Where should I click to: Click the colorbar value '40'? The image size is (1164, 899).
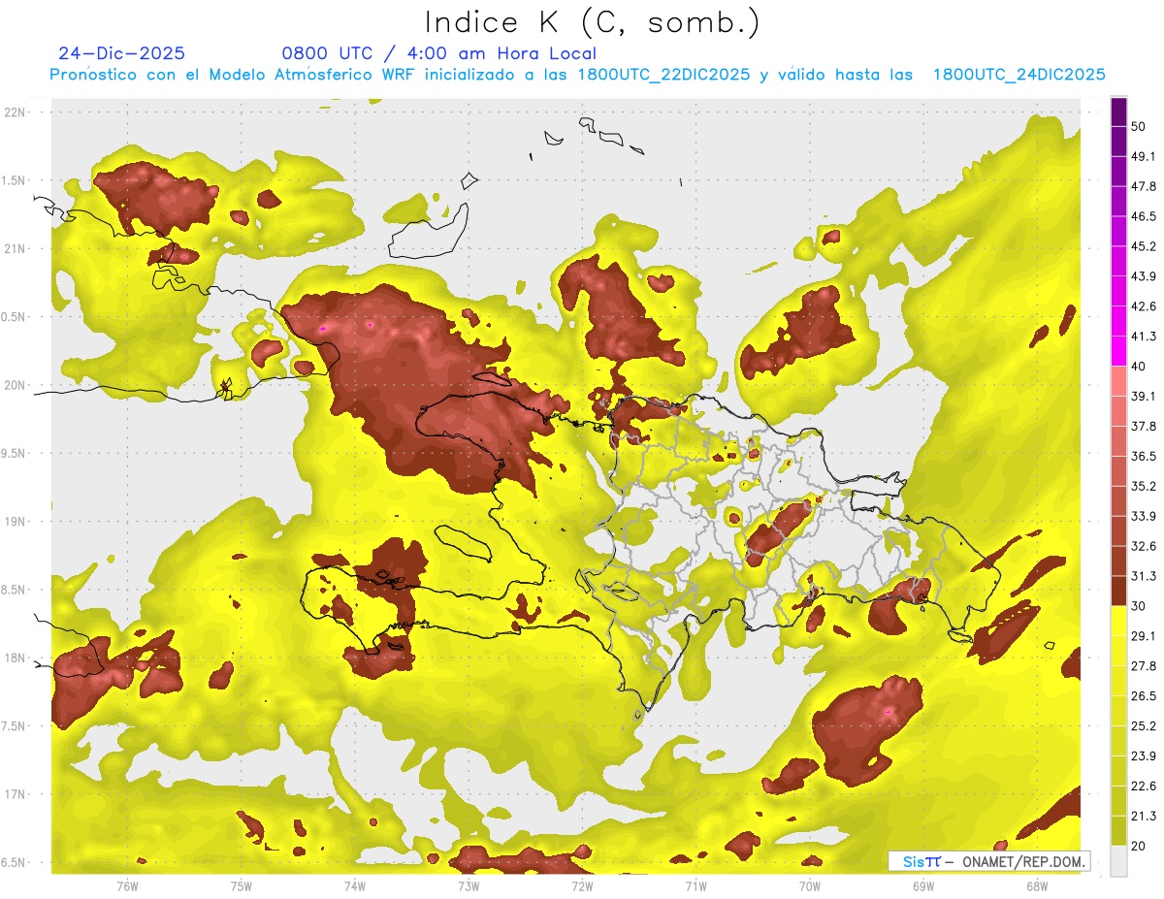(x=1139, y=367)
